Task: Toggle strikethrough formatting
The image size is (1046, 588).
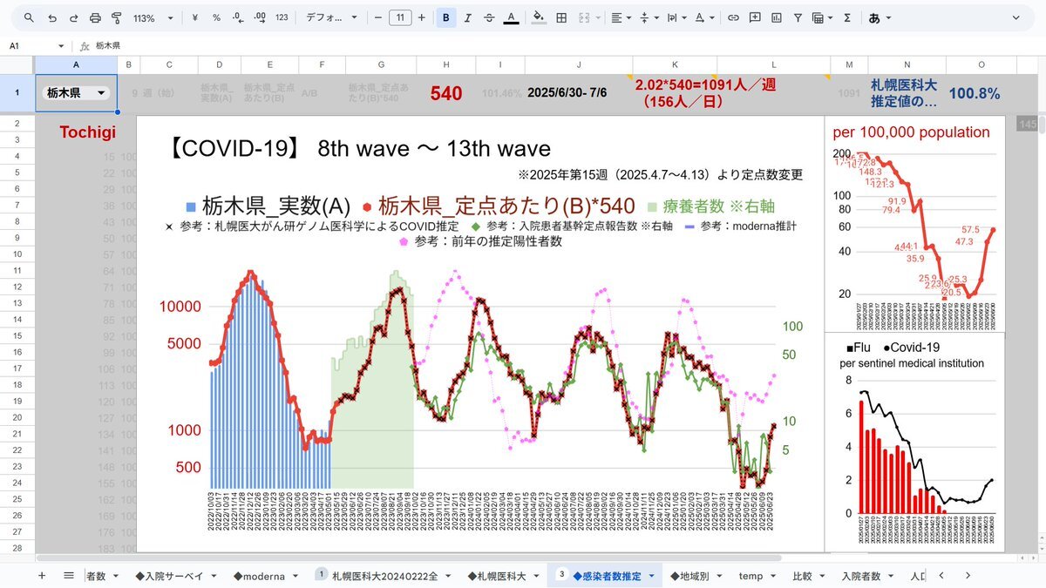Action: (x=489, y=17)
